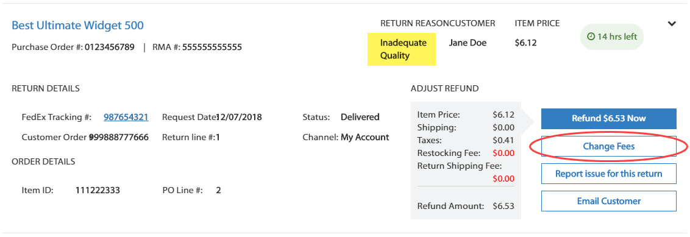Click the Change Fees button
Image resolution: width=690 pixels, height=237 pixels.
click(608, 146)
